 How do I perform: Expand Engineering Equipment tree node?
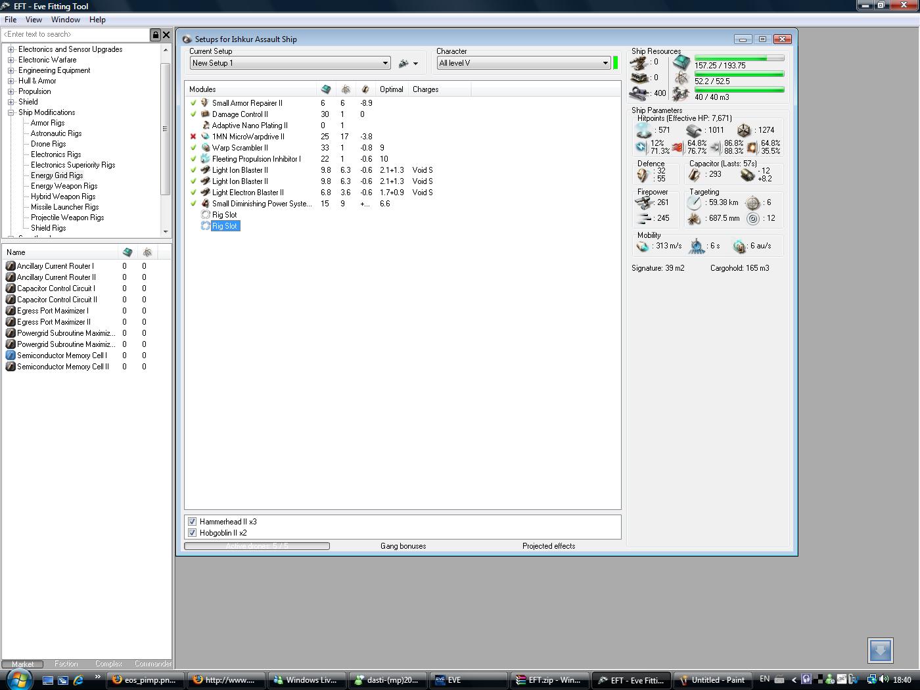tap(11, 70)
